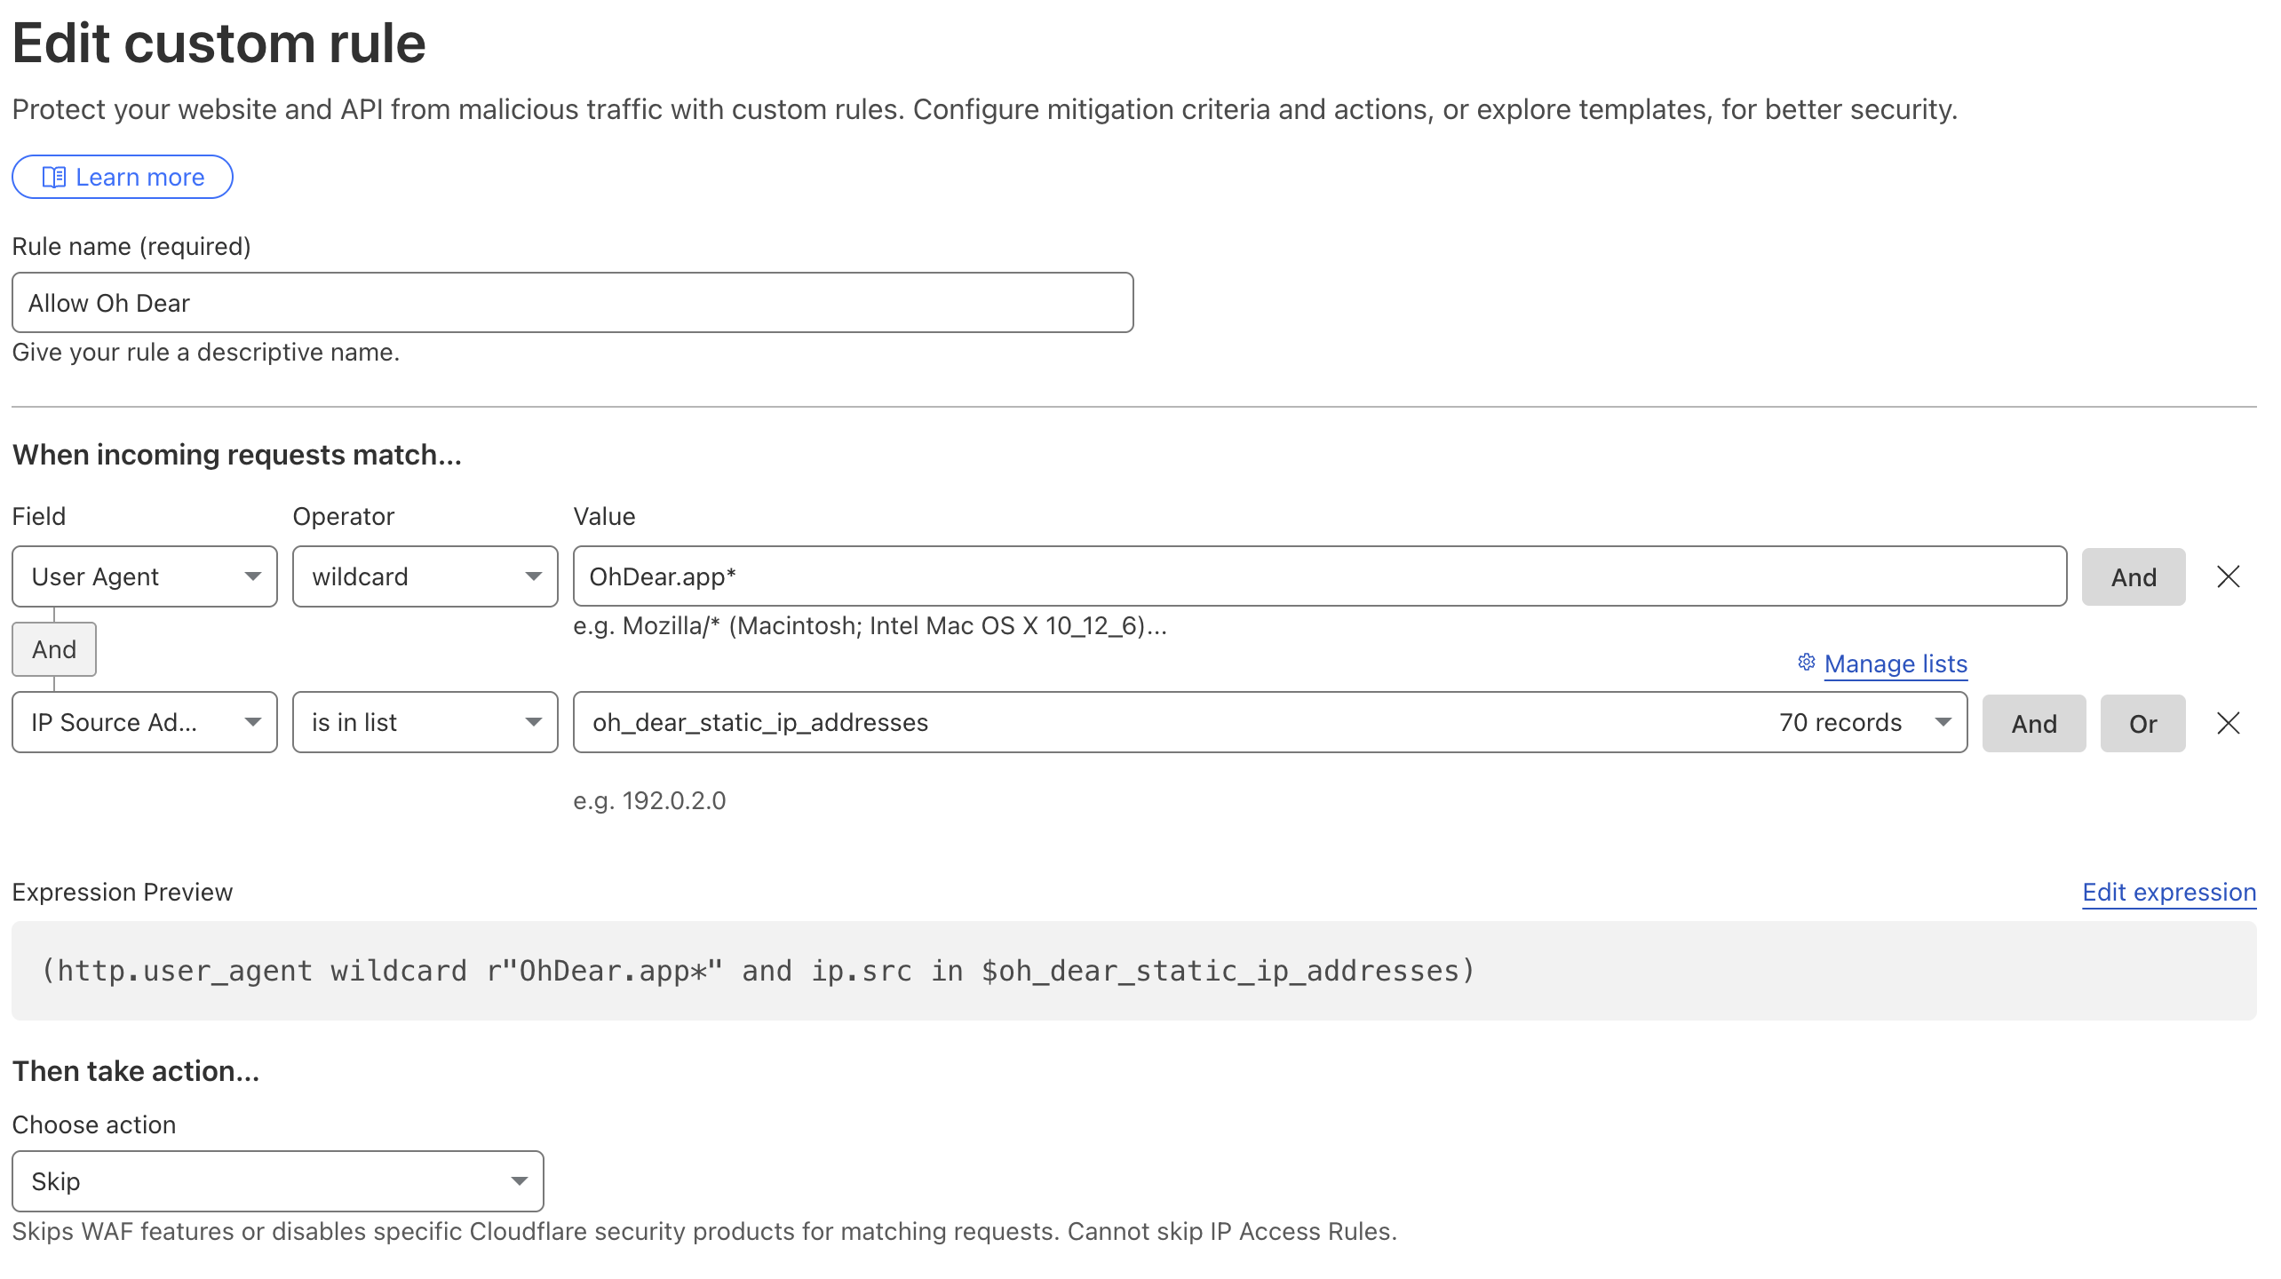Click the Edit expression link

[2168, 892]
